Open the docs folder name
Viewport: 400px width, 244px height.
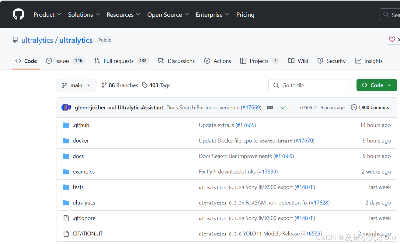point(78,156)
